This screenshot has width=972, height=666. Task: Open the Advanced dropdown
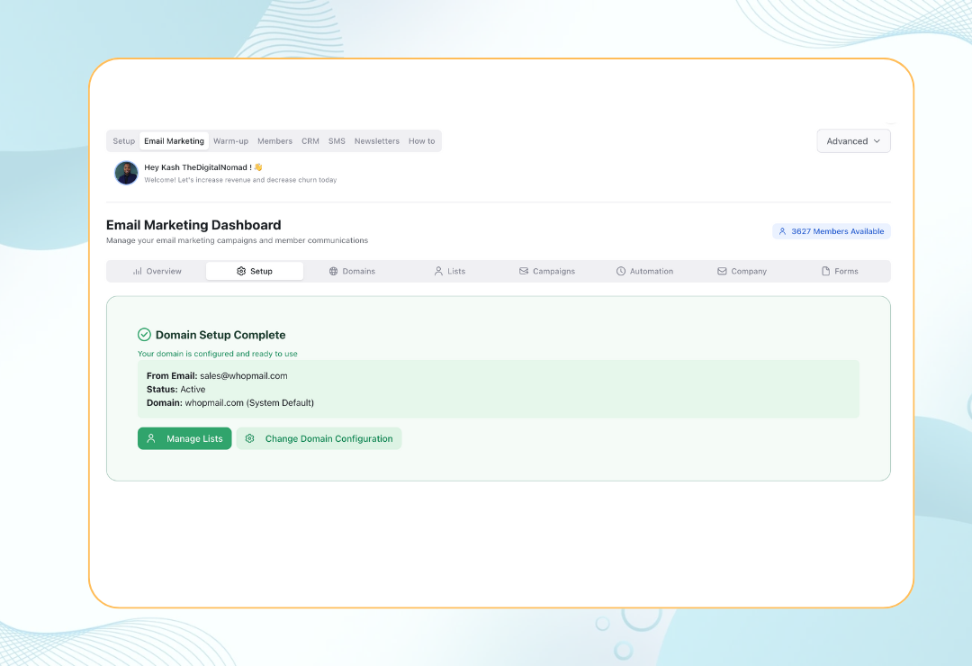point(852,140)
